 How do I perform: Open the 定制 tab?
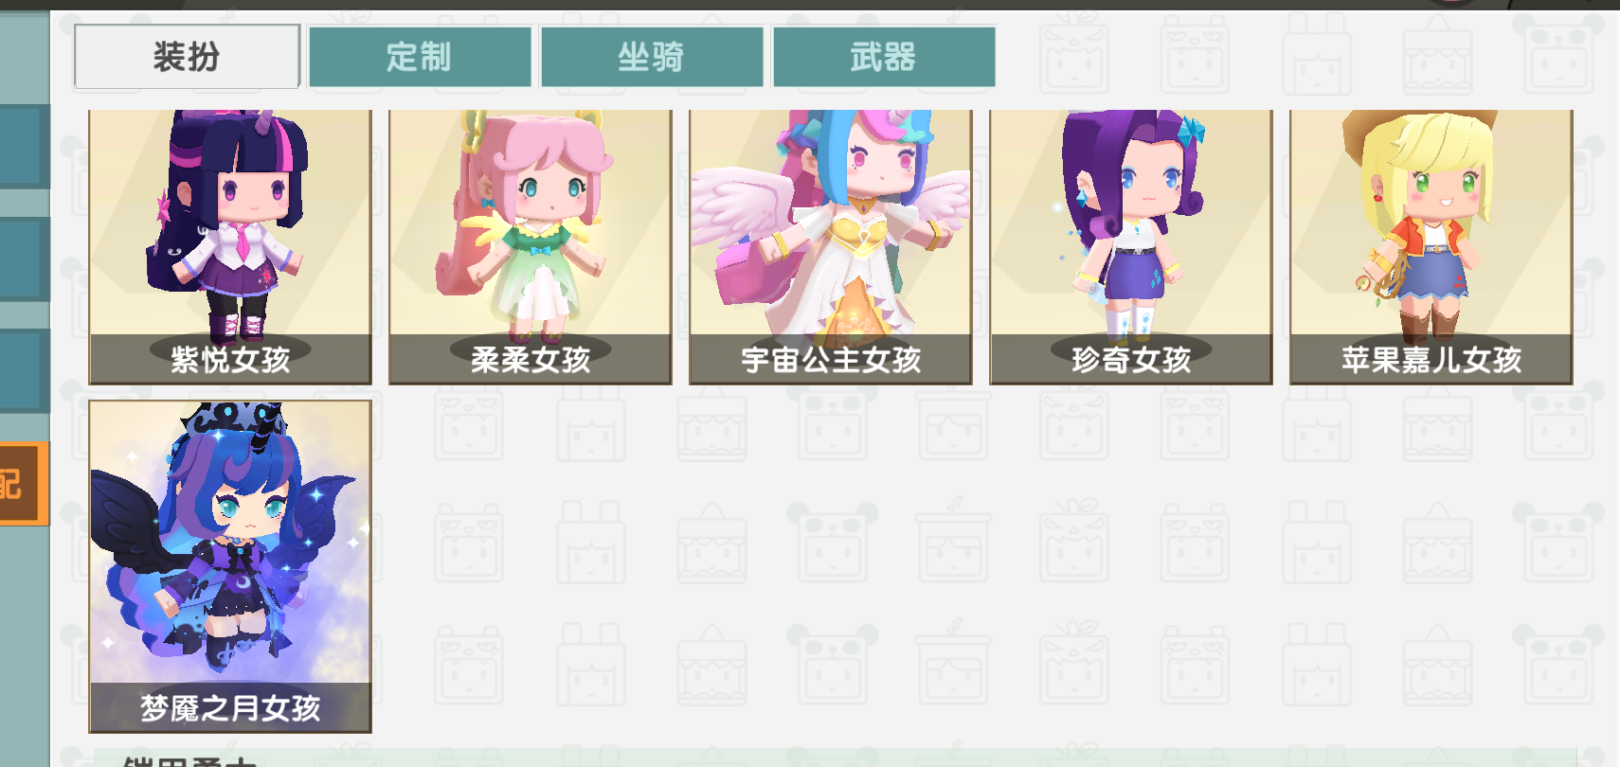[420, 57]
